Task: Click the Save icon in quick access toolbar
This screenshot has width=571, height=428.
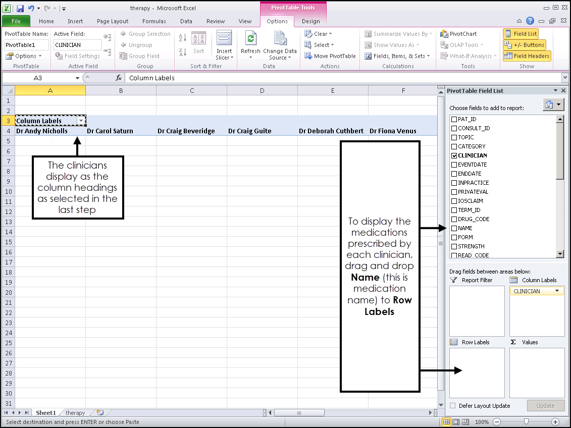Action: (x=20, y=9)
